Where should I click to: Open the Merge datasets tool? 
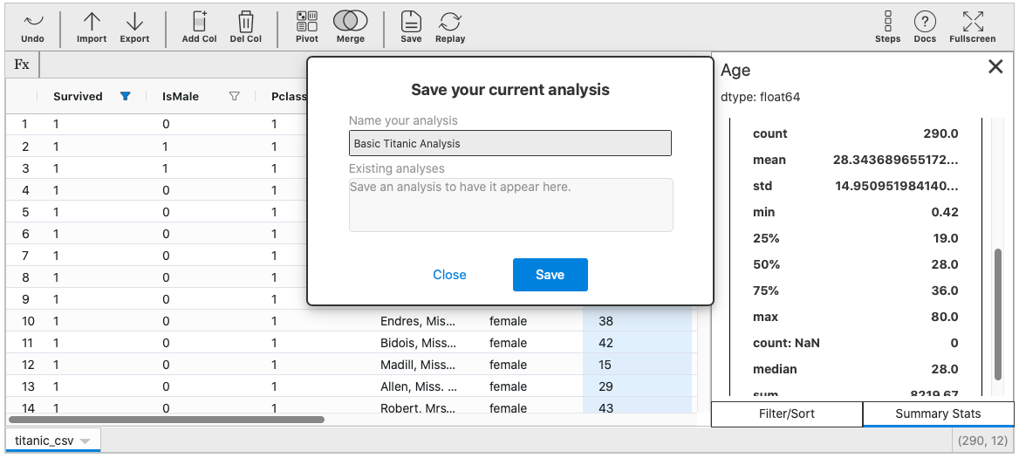click(x=350, y=27)
